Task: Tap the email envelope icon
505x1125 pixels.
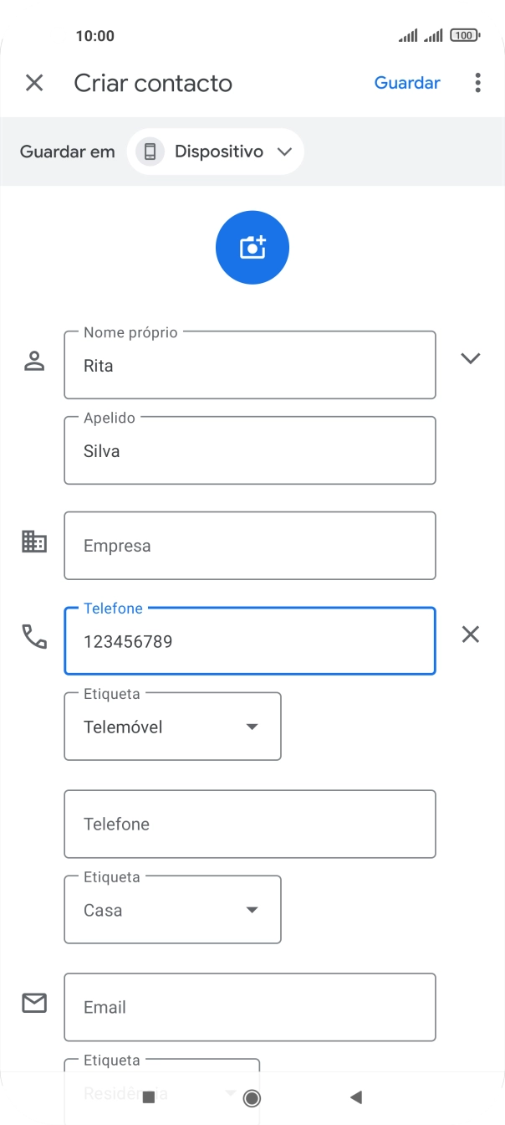Action: tap(34, 1003)
